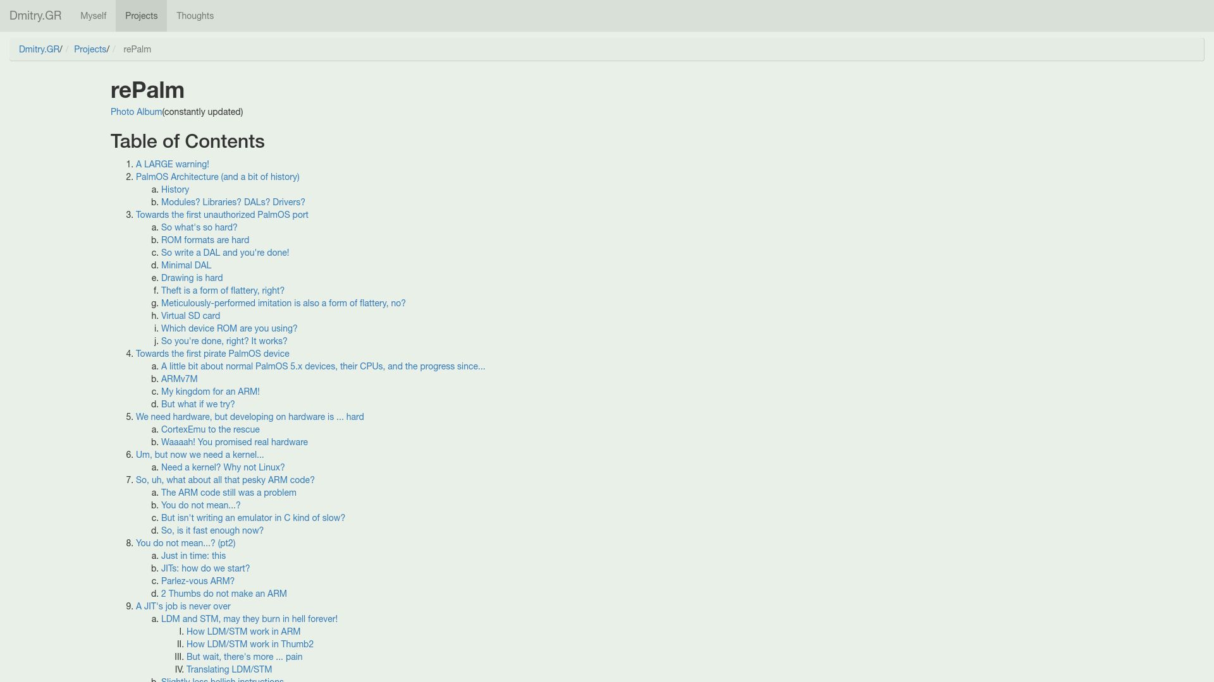Screen dimensions: 1214x682
Task: Open 'Theft is a form of flattery, right?'
Action: pos(223,290)
